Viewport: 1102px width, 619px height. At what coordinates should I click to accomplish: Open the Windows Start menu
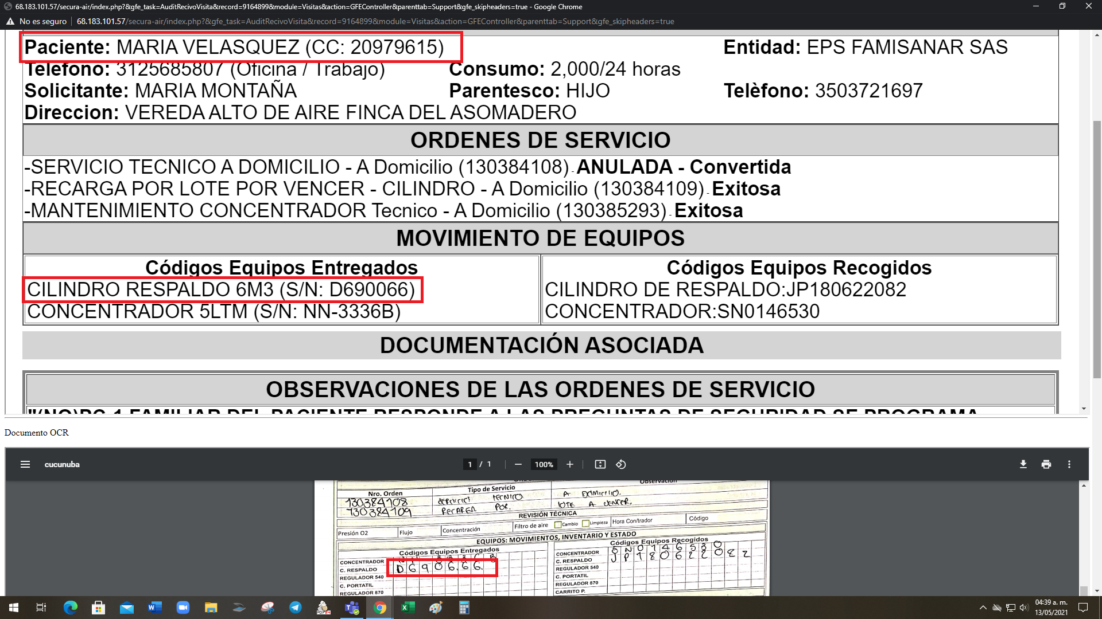coord(14,608)
